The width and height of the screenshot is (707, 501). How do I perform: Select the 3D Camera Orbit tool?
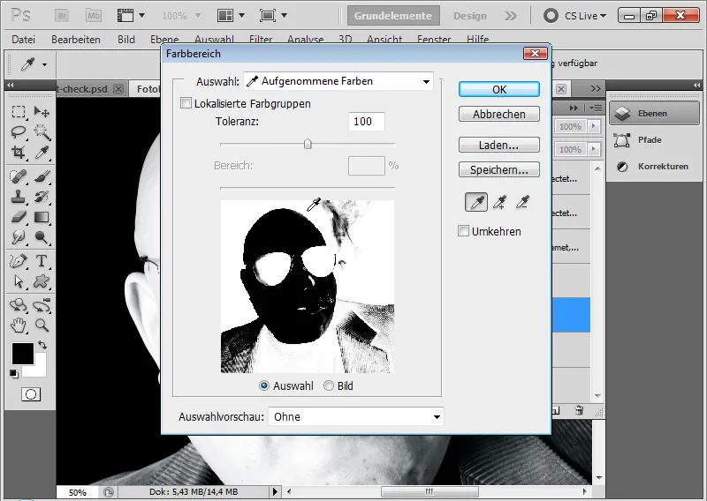point(42,305)
